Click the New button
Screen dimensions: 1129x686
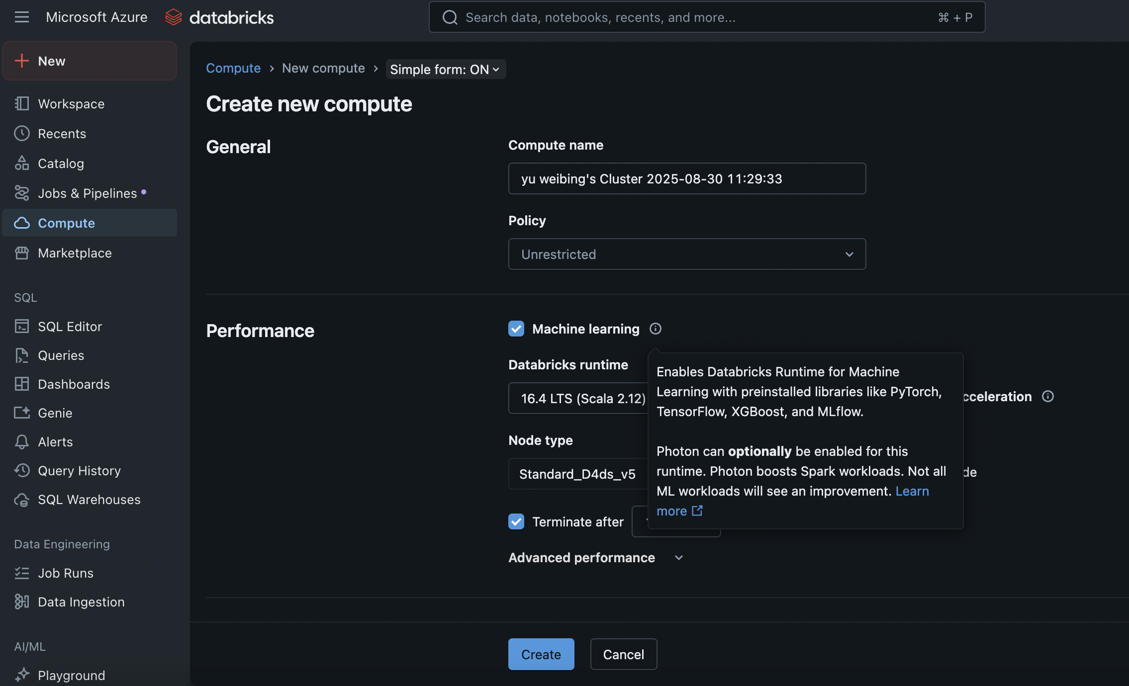click(x=90, y=61)
